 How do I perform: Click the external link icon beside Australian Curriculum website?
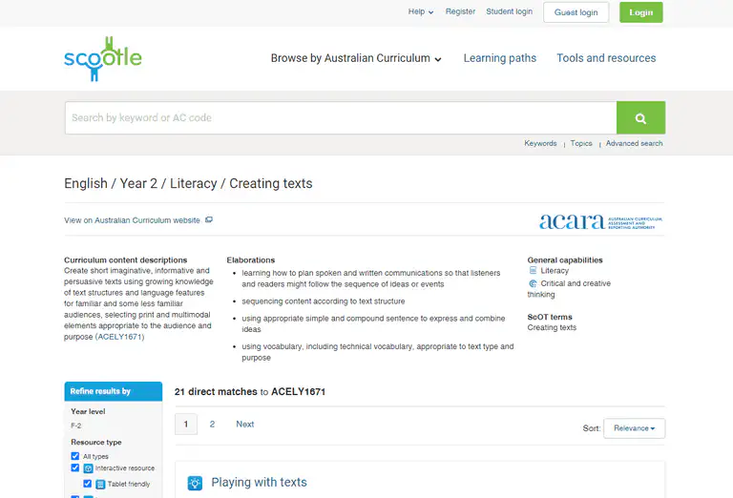[x=209, y=220]
